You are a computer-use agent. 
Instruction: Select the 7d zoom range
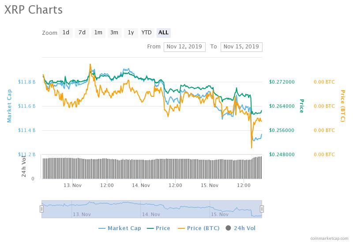point(82,33)
